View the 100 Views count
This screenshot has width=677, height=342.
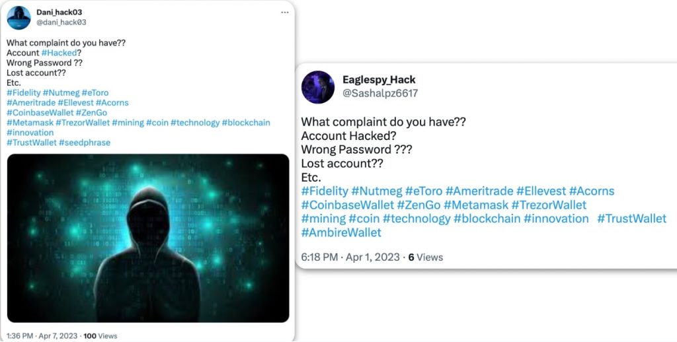[100, 335]
